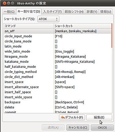Switch to the 辞書(Y) tab

pos(92,11)
